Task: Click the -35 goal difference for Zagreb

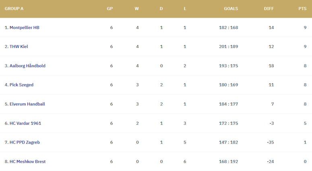Action: coord(271,142)
